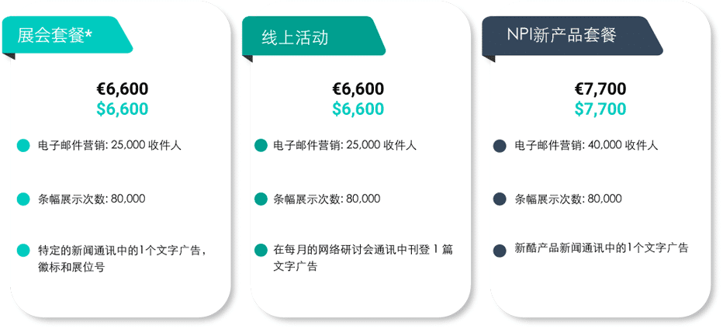Click the 电子邮件营销: 40,000 收件人 text
This screenshot has width=723, height=329.
(x=586, y=146)
